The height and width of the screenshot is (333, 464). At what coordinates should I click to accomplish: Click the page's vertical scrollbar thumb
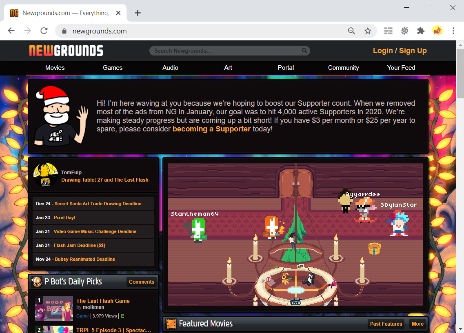click(460, 74)
